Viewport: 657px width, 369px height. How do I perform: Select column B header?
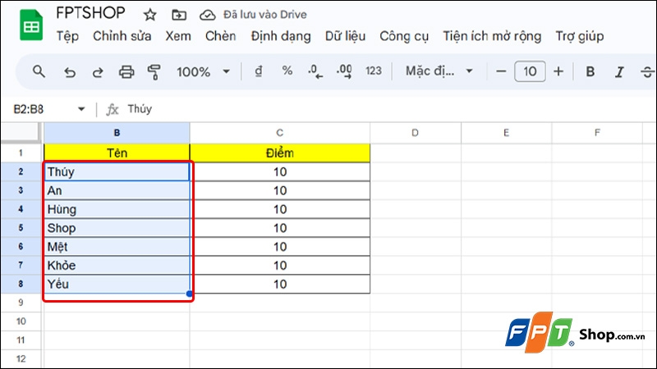pos(117,133)
